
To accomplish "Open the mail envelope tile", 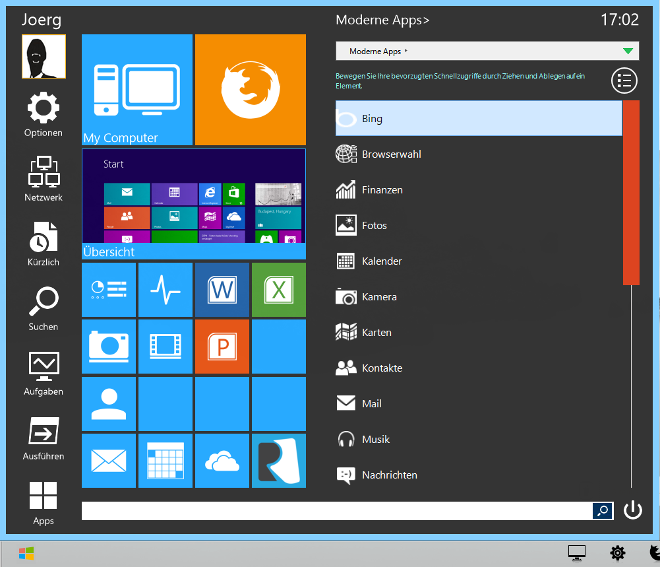I will 109,461.
